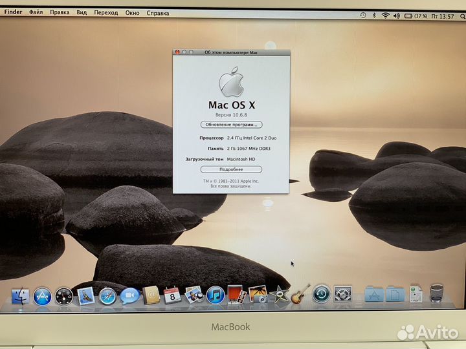Click the Time Machine menu bar icon
Screen dimensions: 466x349
pyautogui.click(x=363, y=15)
